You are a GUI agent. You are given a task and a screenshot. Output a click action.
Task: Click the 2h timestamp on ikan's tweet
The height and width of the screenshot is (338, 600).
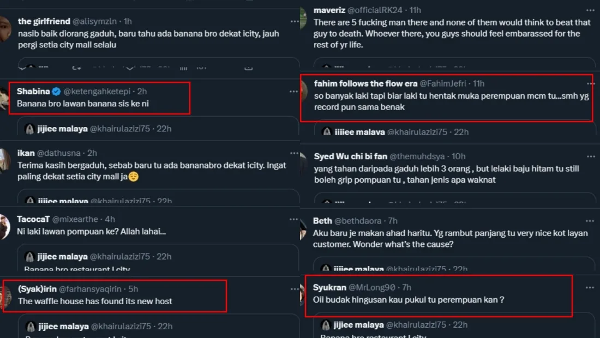(92, 153)
